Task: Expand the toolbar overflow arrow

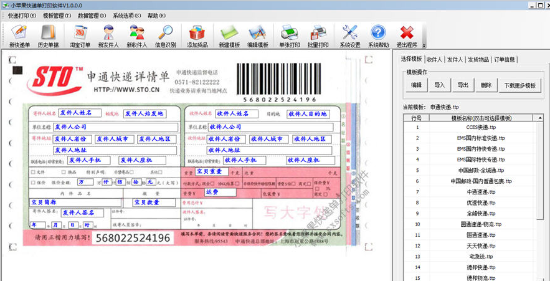Action: [x=424, y=46]
